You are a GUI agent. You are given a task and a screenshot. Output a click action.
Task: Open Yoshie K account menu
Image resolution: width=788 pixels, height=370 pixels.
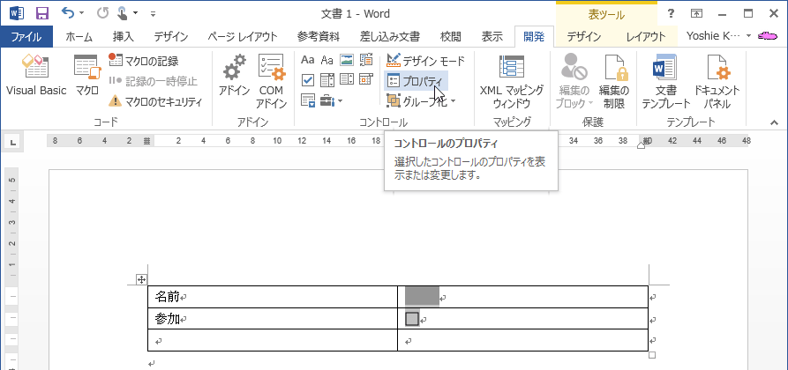pyautogui.click(x=718, y=36)
